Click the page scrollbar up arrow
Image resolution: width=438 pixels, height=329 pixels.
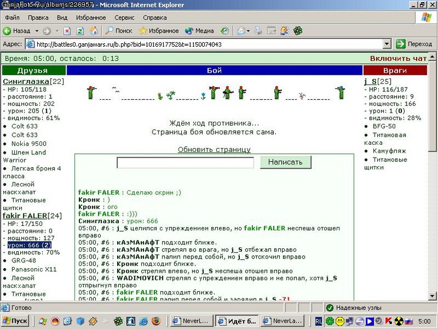click(x=432, y=57)
